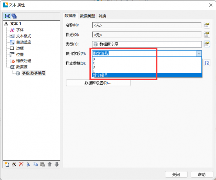Image resolution: width=216 pixels, height=180 pixels.
Task: Click the auto-fit icon beside 自动适应
Action: pos(12,42)
